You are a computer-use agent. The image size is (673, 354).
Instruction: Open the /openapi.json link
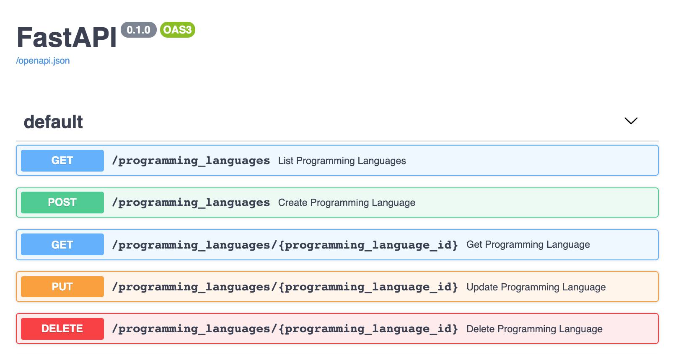43,61
